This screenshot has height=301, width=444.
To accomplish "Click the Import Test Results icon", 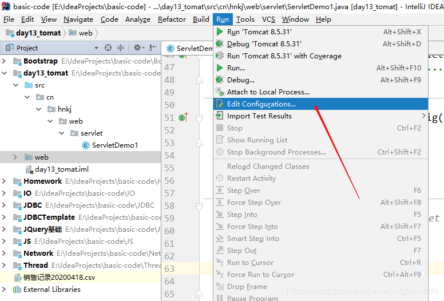I will point(220,116).
